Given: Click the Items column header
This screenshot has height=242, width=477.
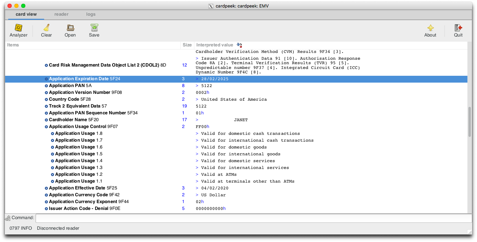Looking at the screenshot, I should tap(92, 45).
